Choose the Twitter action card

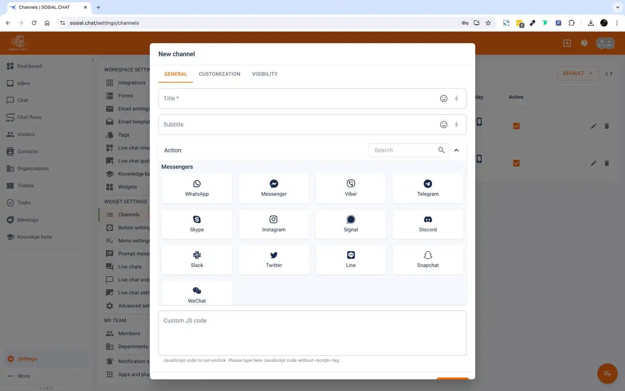(274, 260)
